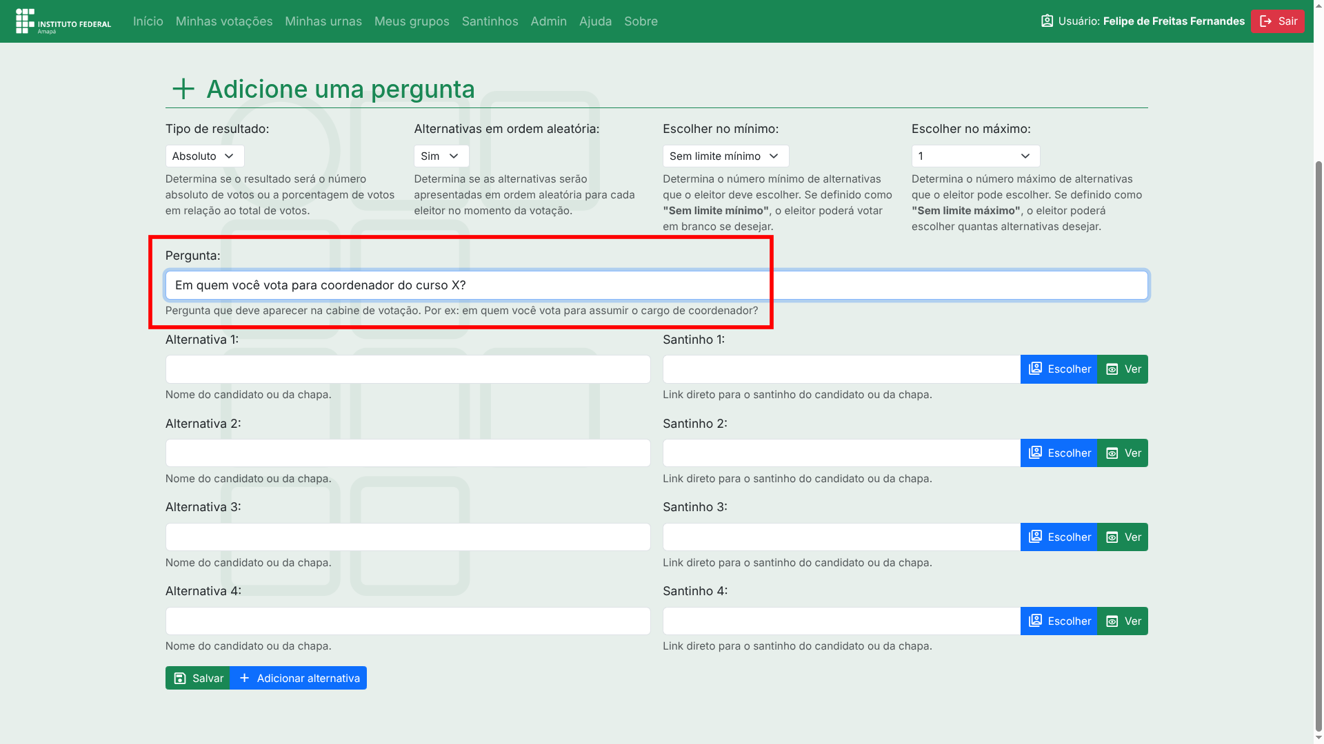Click the Alternativa 1 input field
The image size is (1324, 744).
tap(408, 369)
